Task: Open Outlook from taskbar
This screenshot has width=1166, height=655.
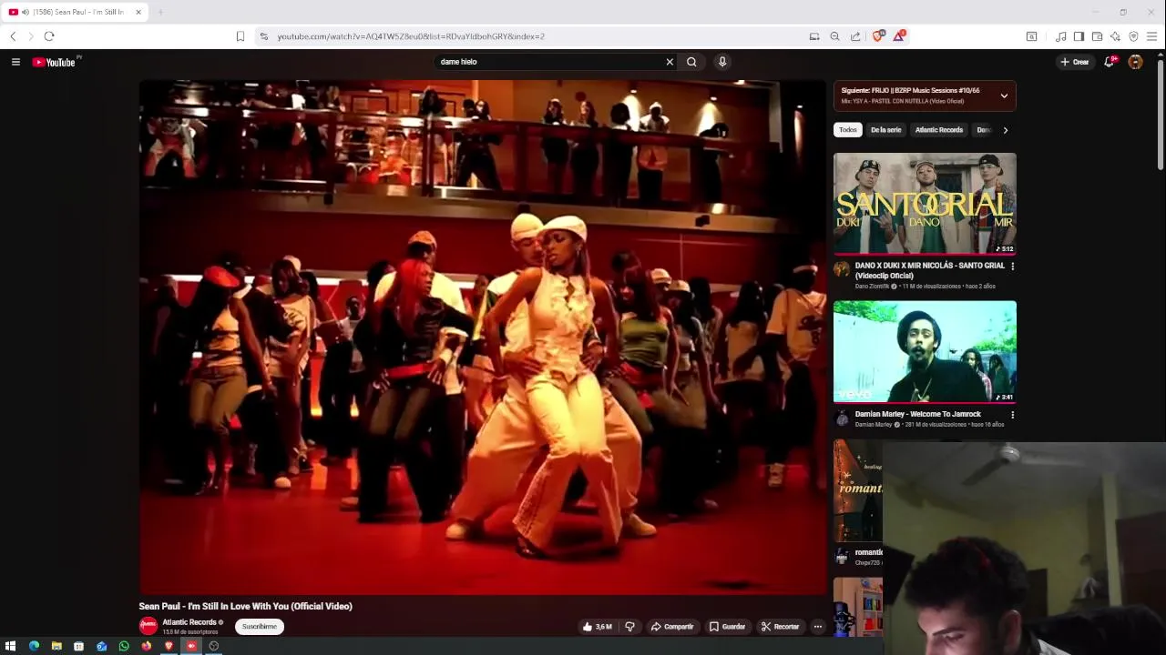Action: pos(101,646)
